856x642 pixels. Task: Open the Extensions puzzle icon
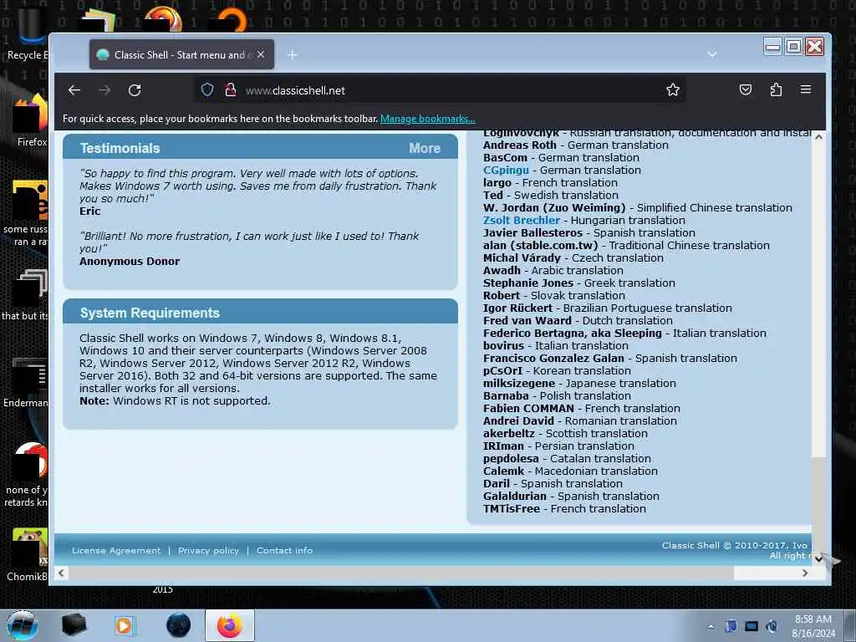pyautogui.click(x=776, y=89)
